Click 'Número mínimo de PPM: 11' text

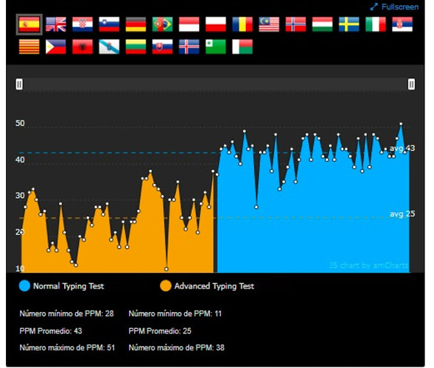175,314
